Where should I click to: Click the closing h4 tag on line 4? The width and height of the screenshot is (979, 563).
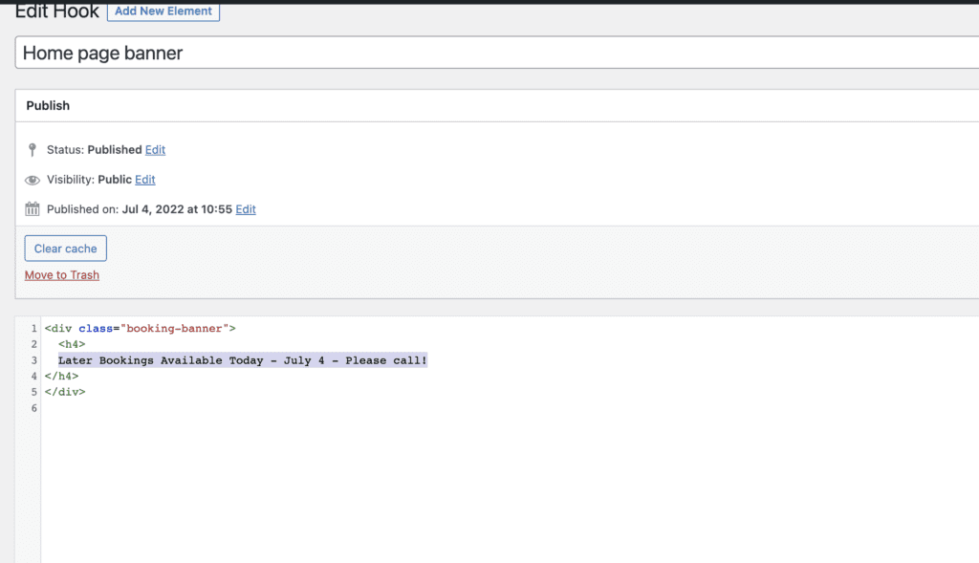[x=61, y=377]
